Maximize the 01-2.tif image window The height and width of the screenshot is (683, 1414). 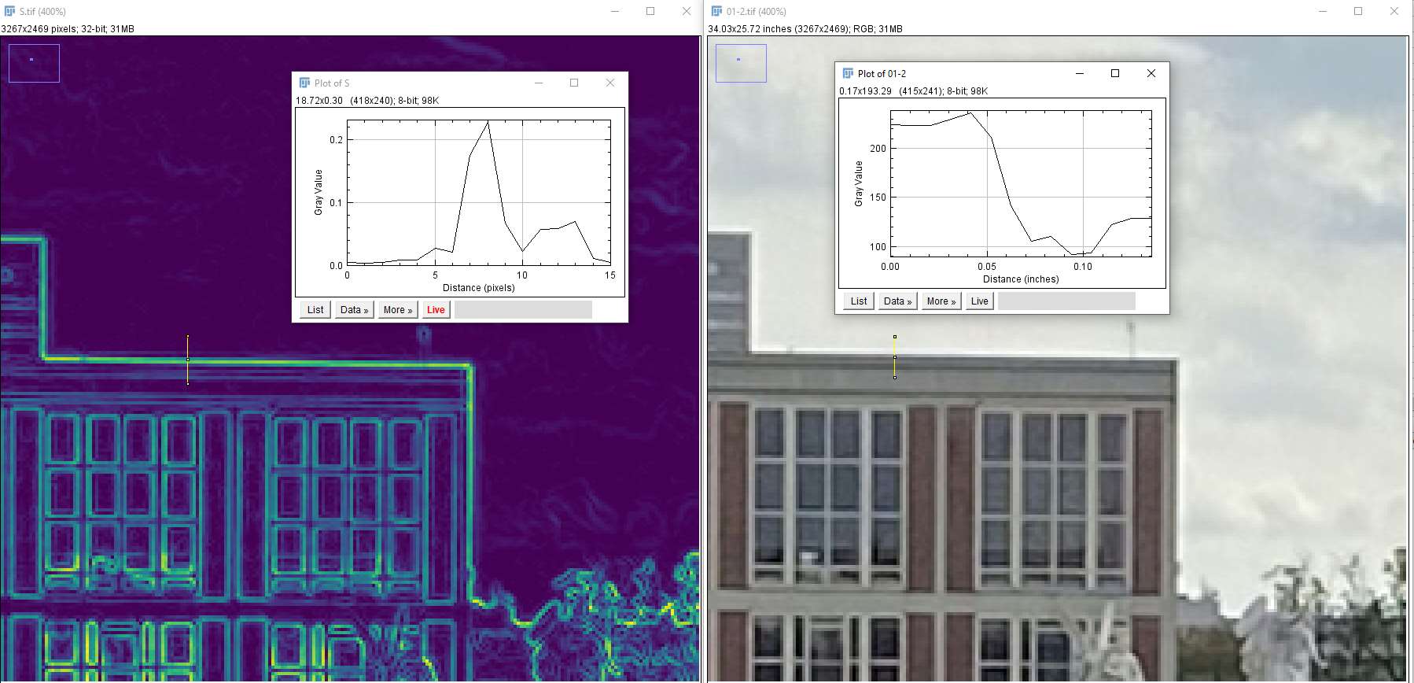pyautogui.click(x=1358, y=11)
